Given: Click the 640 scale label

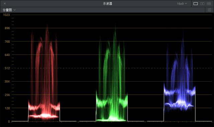Looking at the screenshot, I should (x=7, y=55).
